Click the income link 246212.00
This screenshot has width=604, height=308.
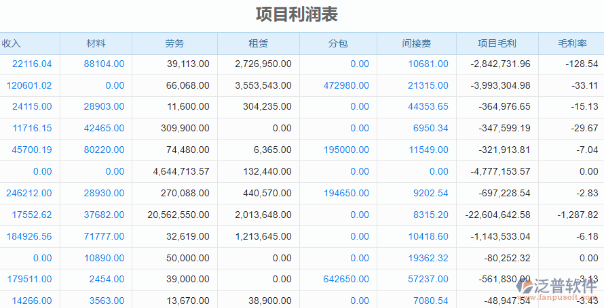(x=29, y=193)
